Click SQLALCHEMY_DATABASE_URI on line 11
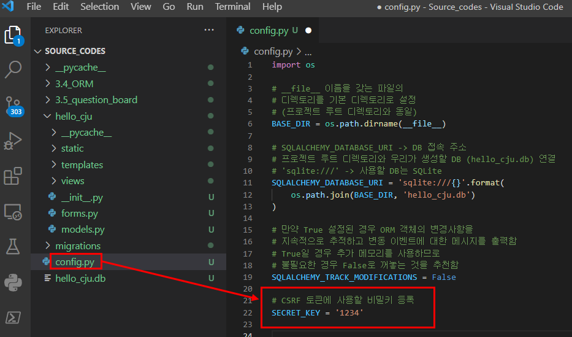 [x=327, y=182]
